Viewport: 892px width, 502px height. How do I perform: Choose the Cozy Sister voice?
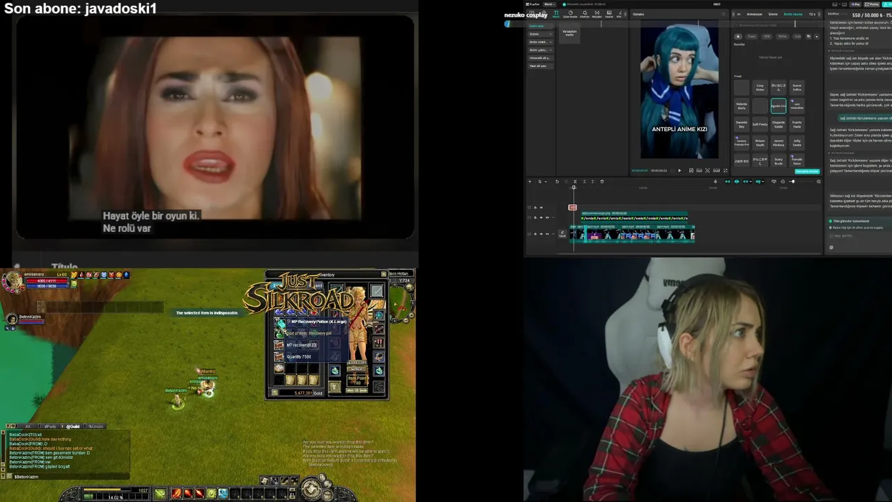pos(760,88)
